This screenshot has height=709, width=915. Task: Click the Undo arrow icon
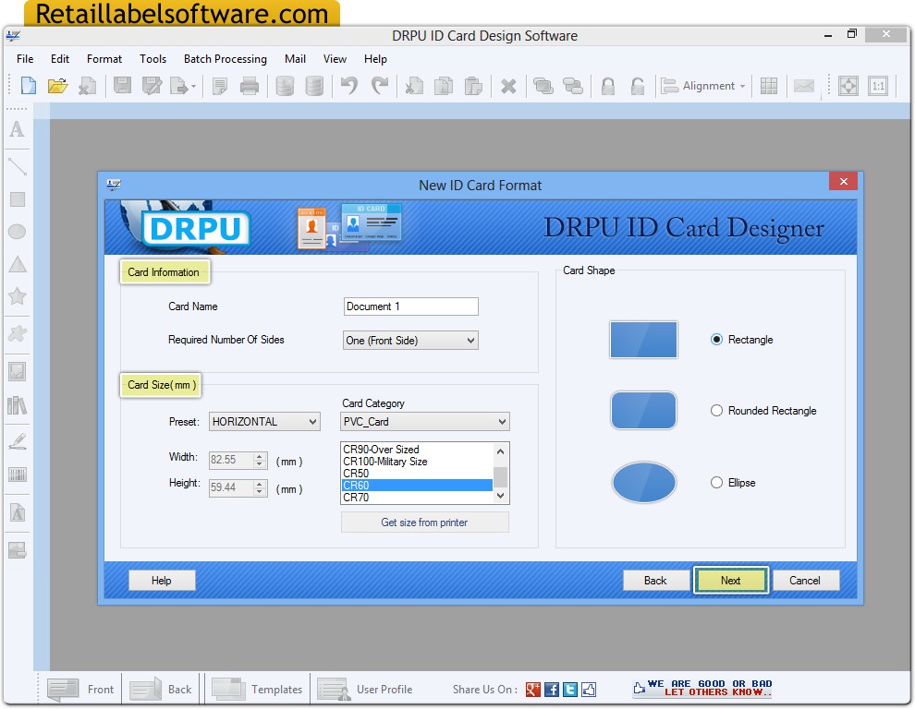coord(349,86)
